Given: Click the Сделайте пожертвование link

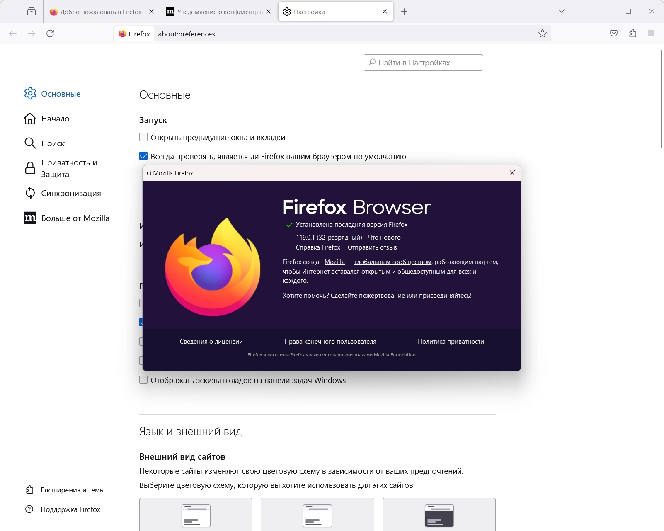Looking at the screenshot, I should coord(368,296).
